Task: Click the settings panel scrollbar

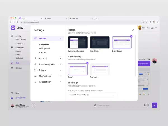Action: tap(136, 56)
